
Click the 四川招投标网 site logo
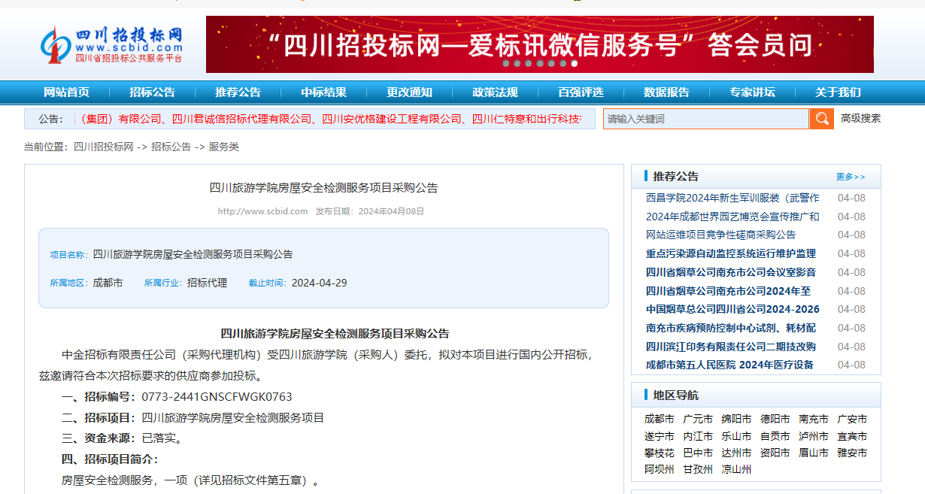click(x=112, y=44)
